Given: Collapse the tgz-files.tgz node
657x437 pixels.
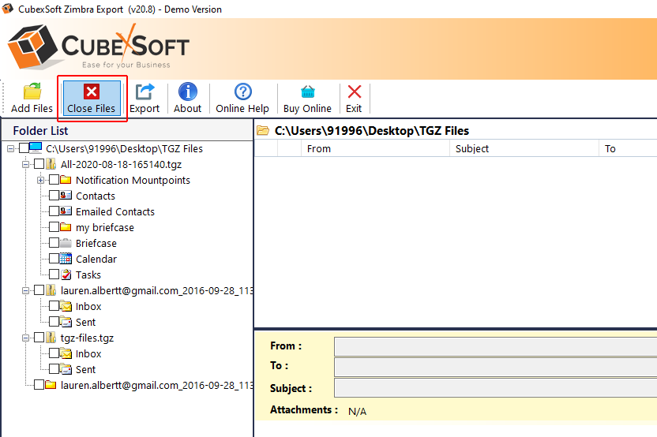Looking at the screenshot, I should [25, 338].
